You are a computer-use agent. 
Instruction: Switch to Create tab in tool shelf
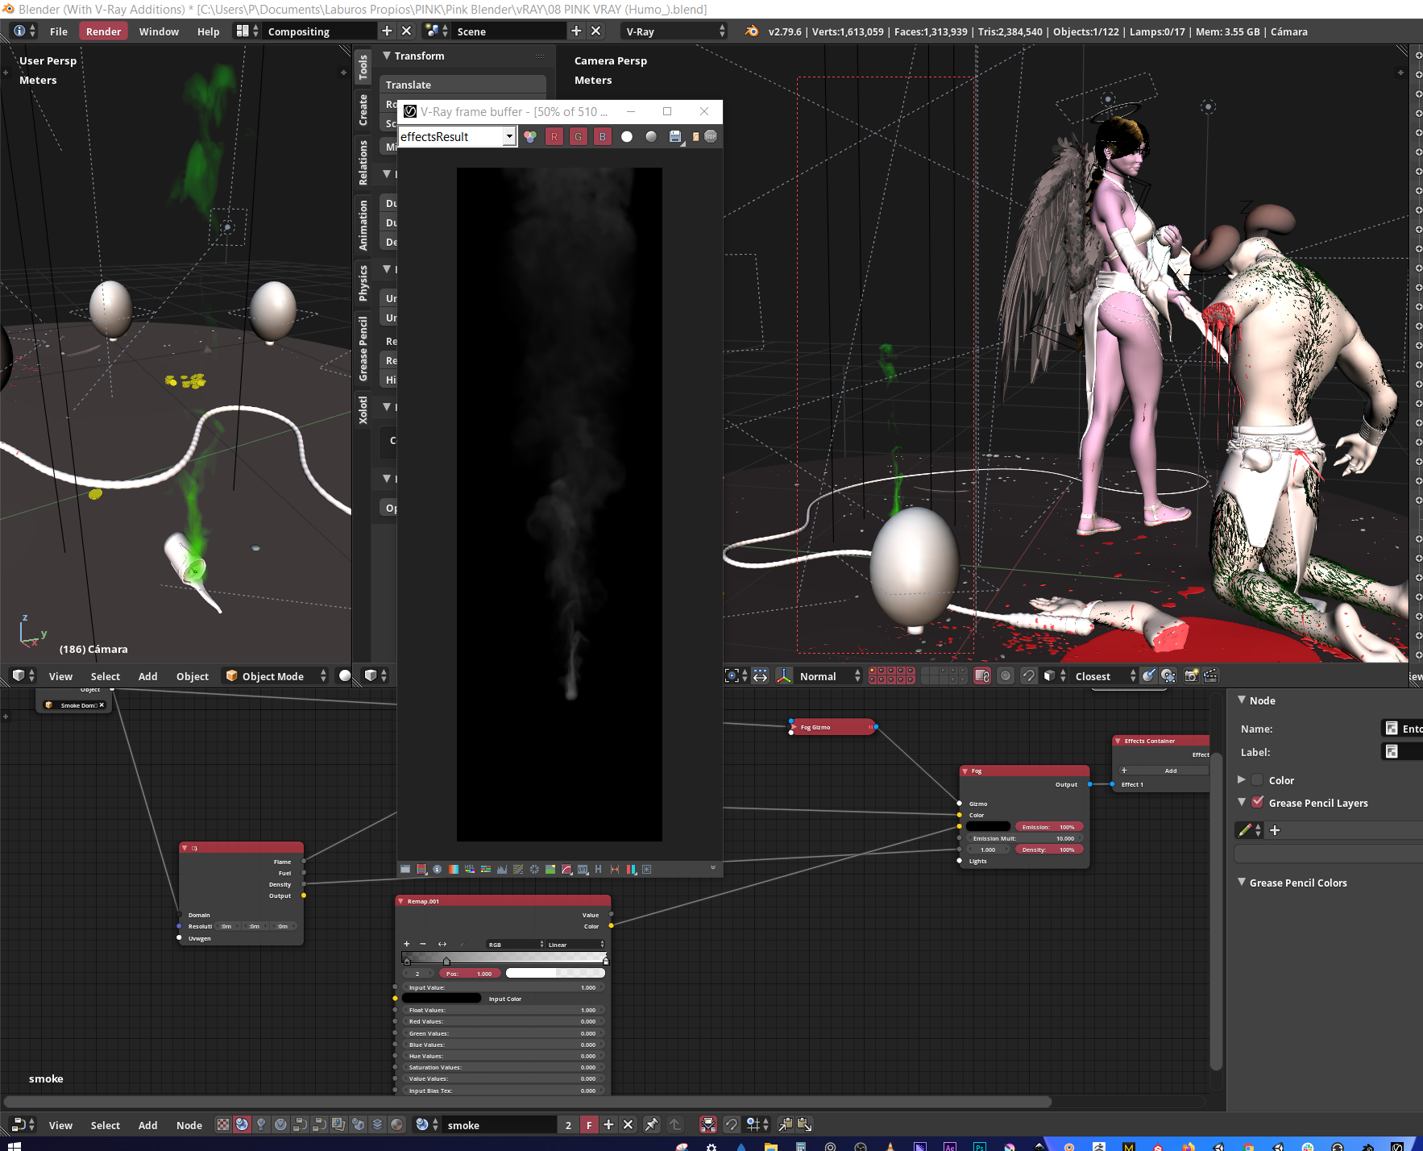pos(363,110)
